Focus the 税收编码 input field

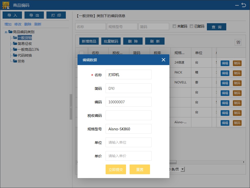[128, 115]
